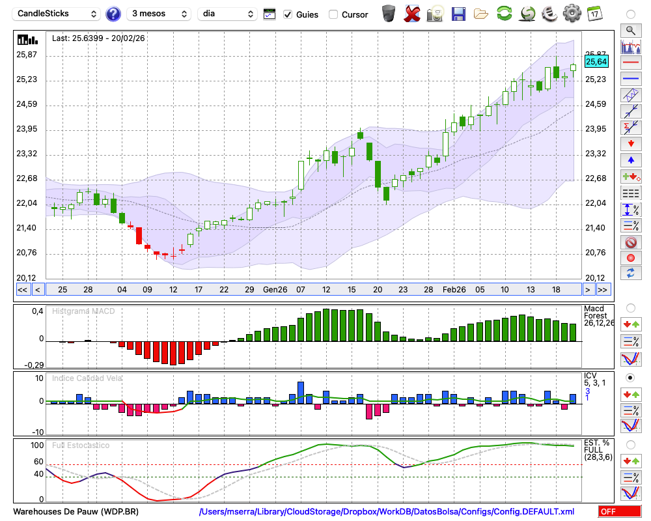Click the blue question mark help icon
The height and width of the screenshot is (521, 651).
113,14
